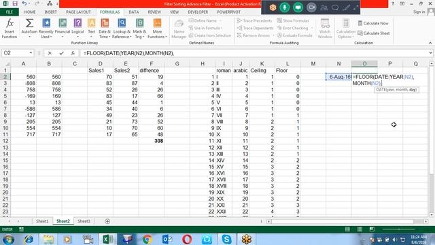
Task: Switch to the DATA tab
Action: (134, 12)
